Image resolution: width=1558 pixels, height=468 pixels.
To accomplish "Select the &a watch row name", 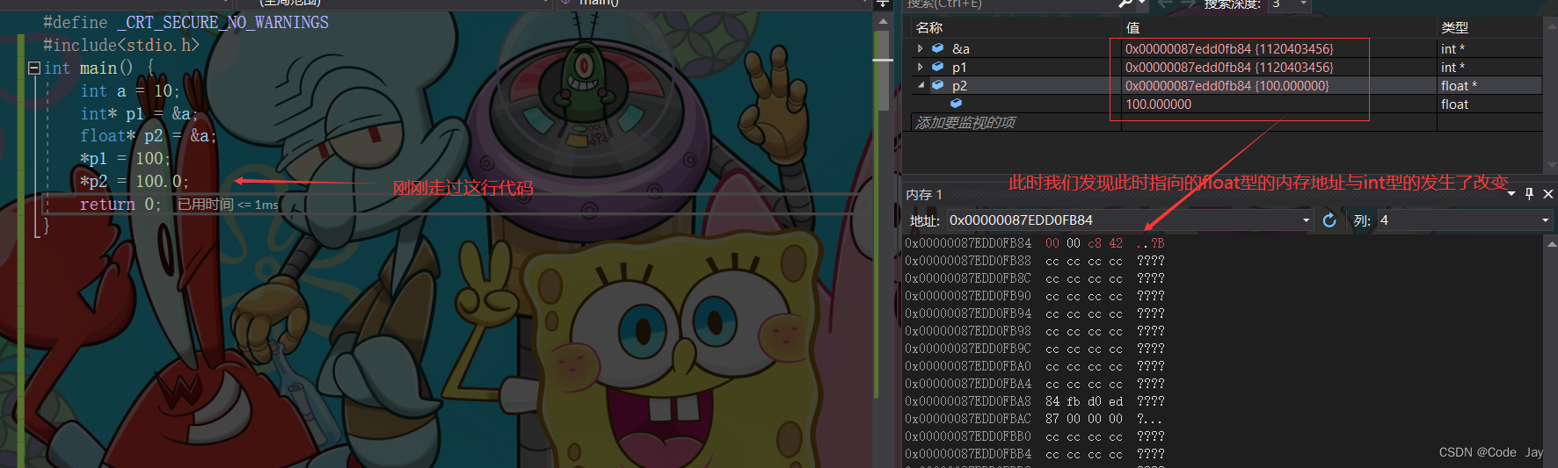I will [961, 48].
